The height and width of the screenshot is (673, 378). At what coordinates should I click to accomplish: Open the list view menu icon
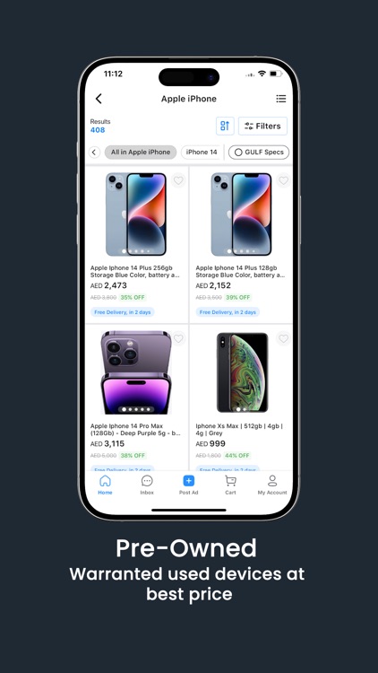tap(280, 99)
